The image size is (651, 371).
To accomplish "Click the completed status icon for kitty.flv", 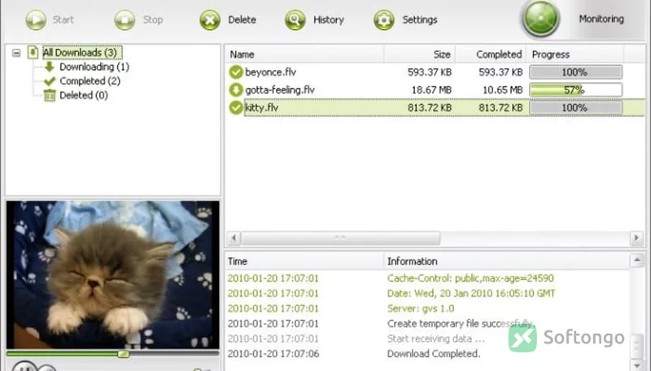I will click(x=236, y=107).
